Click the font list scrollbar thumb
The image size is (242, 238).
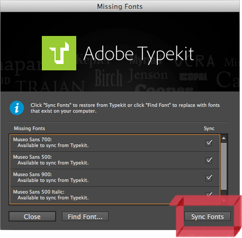coord(223,167)
